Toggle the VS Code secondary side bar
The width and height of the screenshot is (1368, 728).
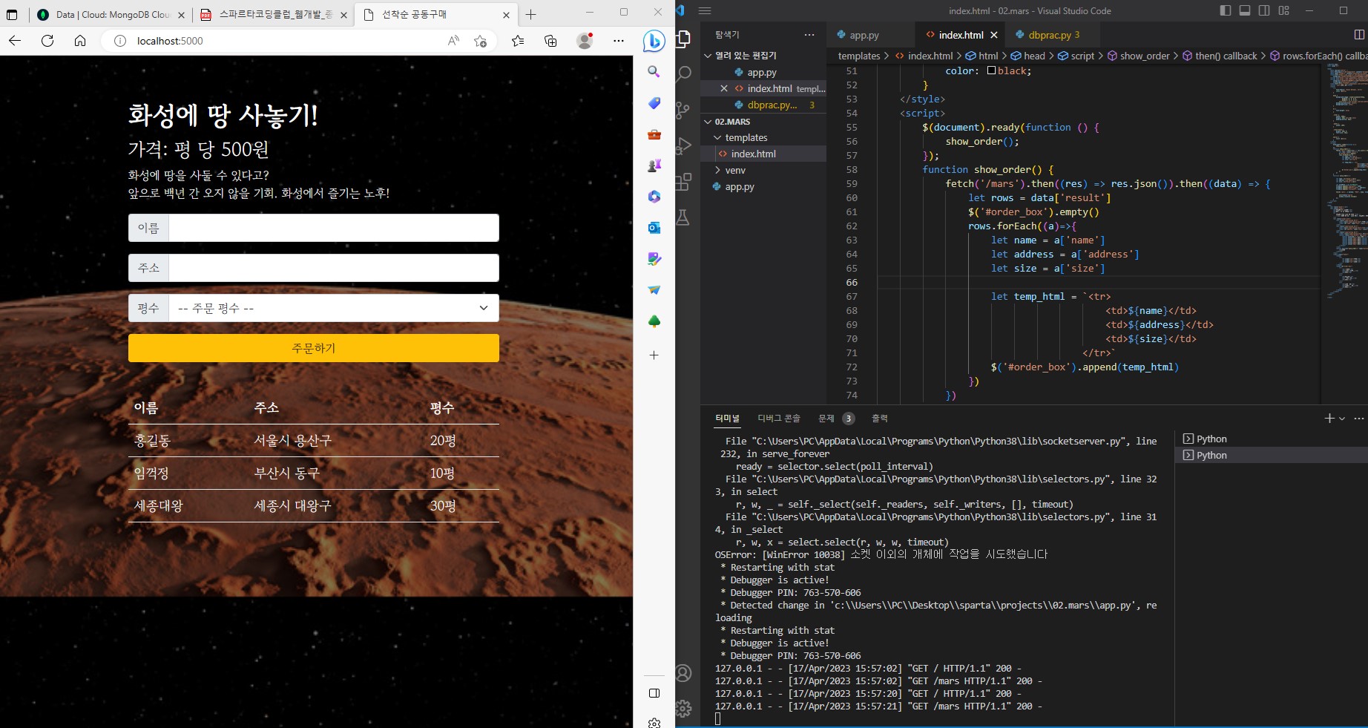pos(1264,10)
